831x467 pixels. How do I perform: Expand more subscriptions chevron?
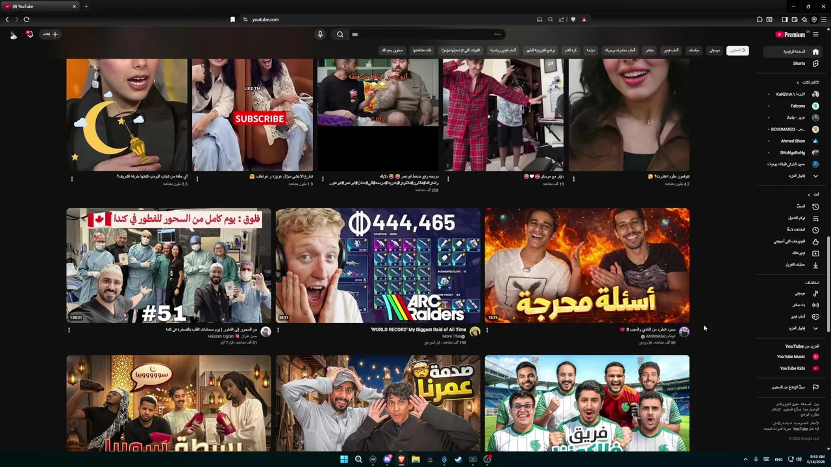pyautogui.click(x=815, y=176)
